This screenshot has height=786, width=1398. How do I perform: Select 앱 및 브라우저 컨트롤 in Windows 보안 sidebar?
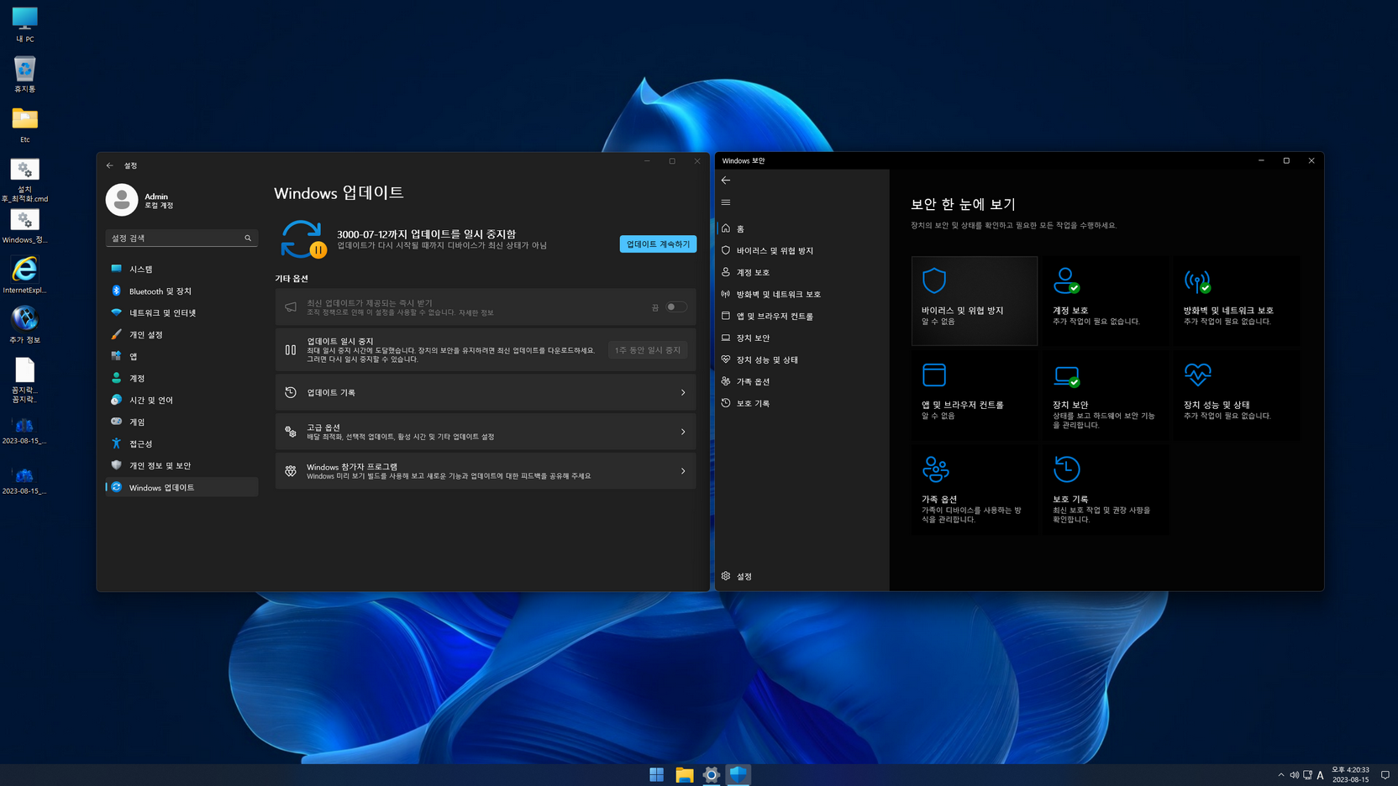[x=801, y=317]
